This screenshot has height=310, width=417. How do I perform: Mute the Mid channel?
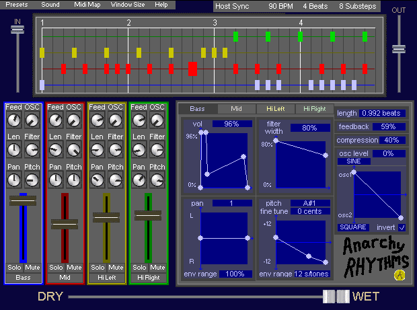coord(74,268)
